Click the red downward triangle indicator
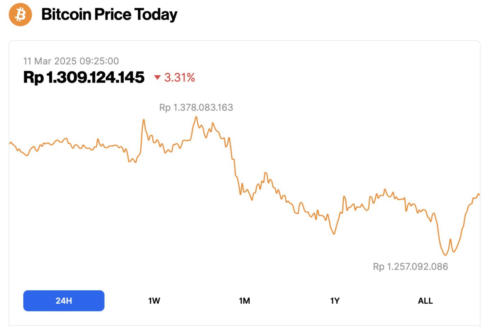This screenshot has width=486, height=327. tap(157, 78)
